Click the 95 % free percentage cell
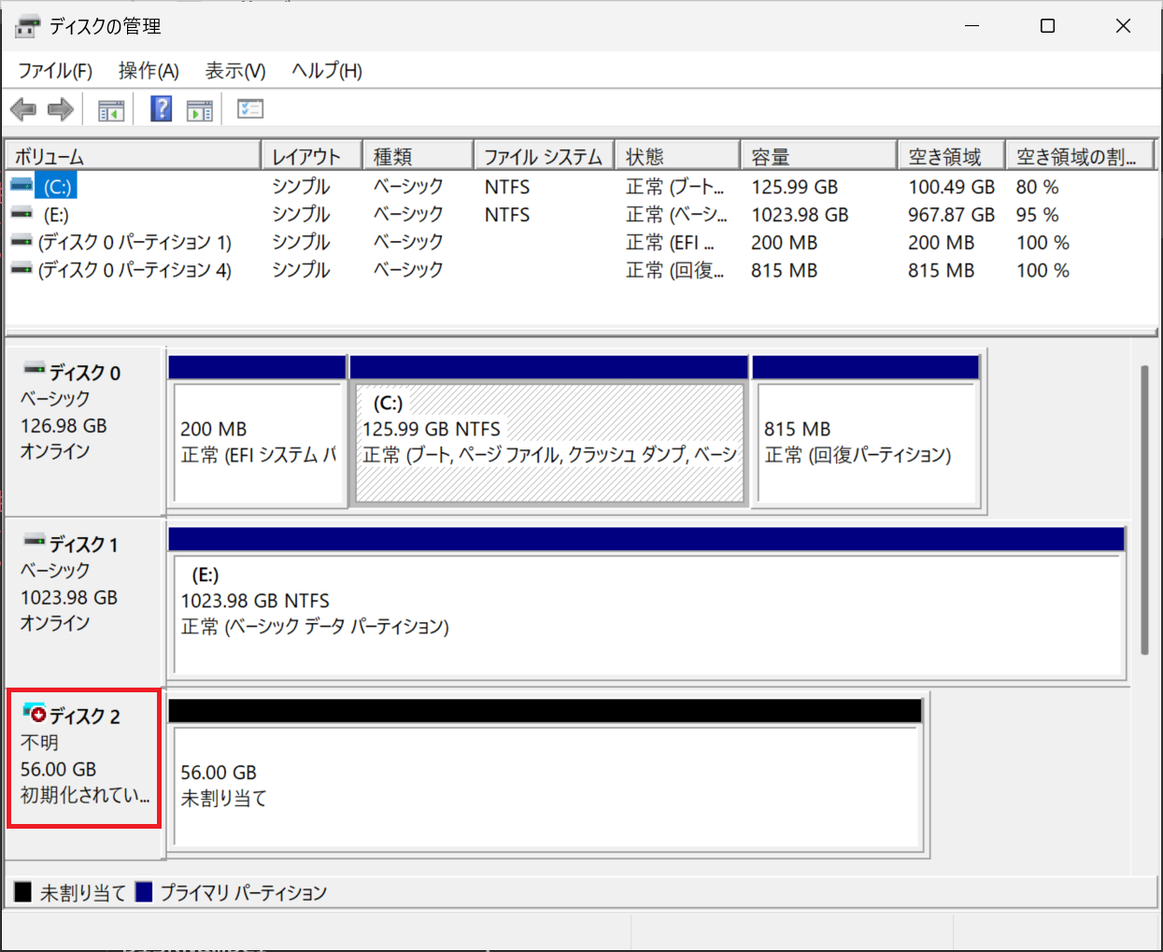The height and width of the screenshot is (952, 1163). click(x=1037, y=215)
